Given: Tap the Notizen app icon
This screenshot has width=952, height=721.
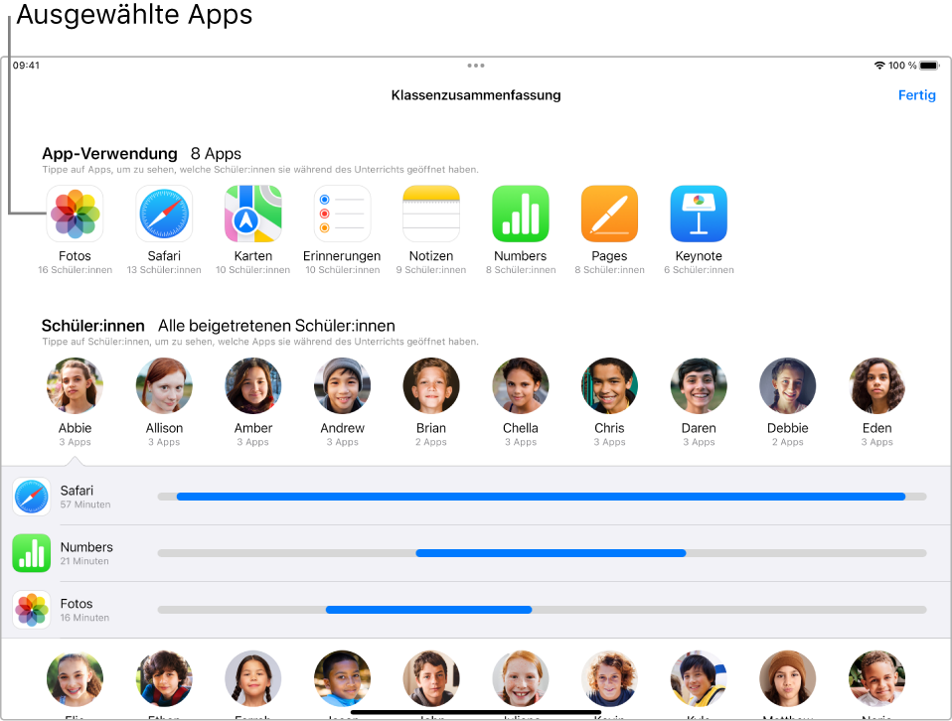Looking at the screenshot, I should pos(431,214).
